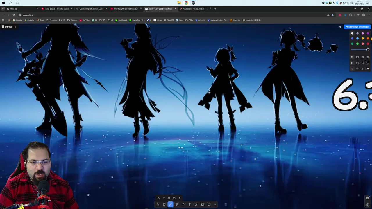Viewport: 372px width, 209px height.
Task: Pick the red color swatch
Action: [x=368, y=44]
